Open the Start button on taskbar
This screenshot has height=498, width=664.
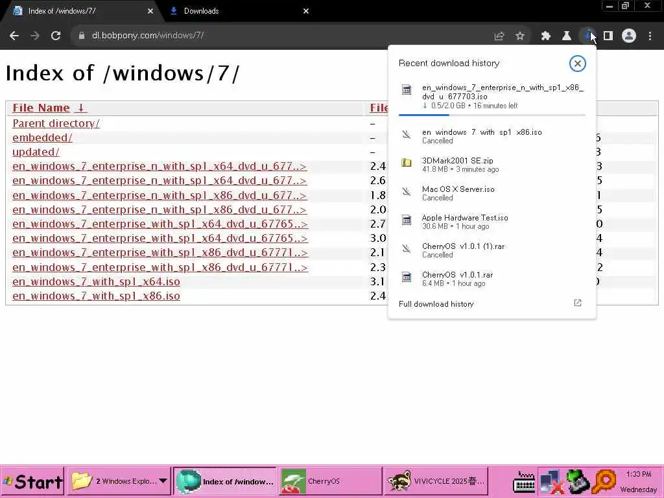[x=32, y=481]
